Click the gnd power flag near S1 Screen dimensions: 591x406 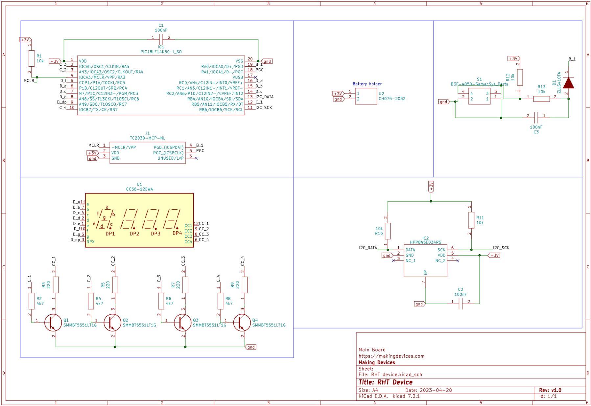coord(443,102)
